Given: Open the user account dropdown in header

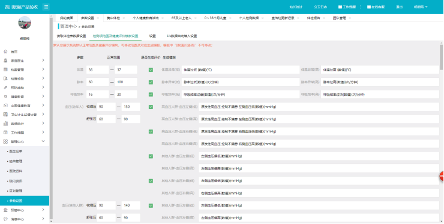Looking at the screenshot, I should tap(421, 7).
